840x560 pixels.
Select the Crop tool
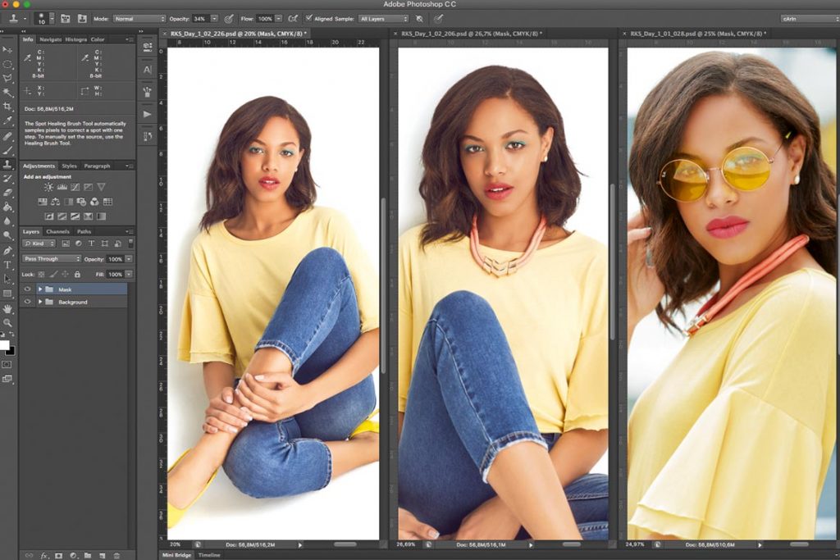[x=7, y=107]
